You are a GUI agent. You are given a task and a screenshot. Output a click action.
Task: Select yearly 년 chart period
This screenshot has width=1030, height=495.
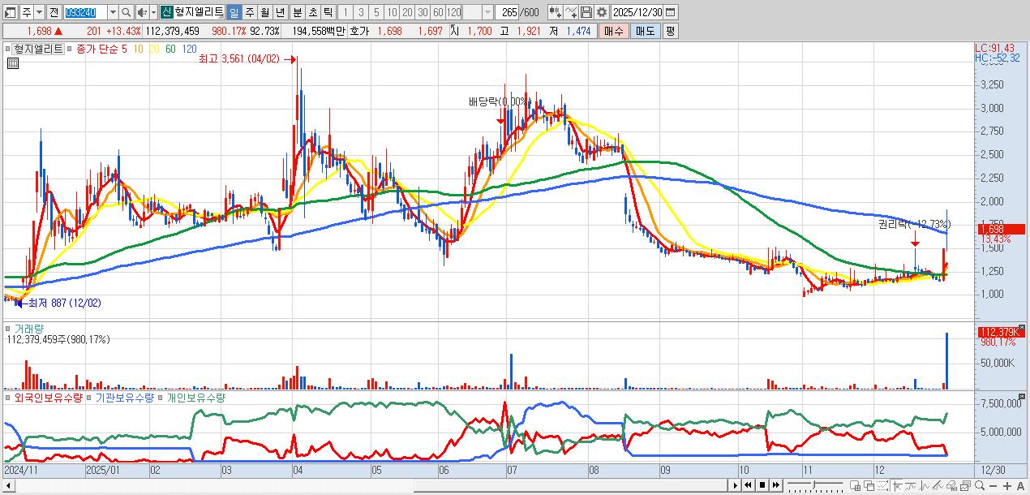tap(279, 13)
